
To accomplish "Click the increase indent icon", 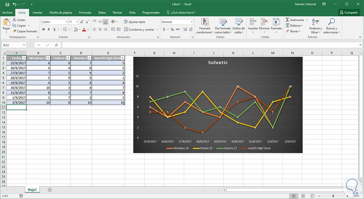I will point(118,29).
